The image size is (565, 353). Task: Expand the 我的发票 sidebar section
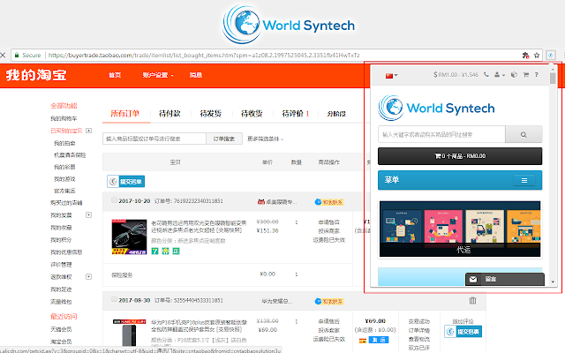(x=88, y=215)
